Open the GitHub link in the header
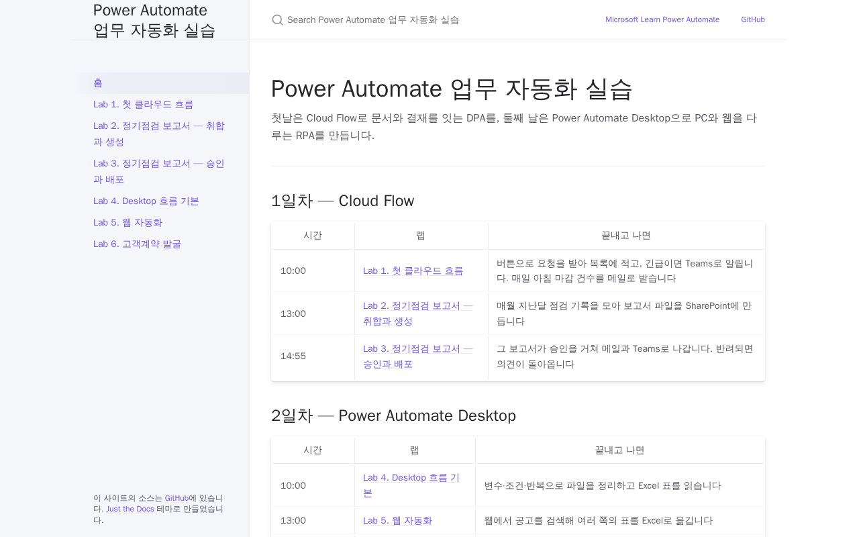 (x=753, y=19)
